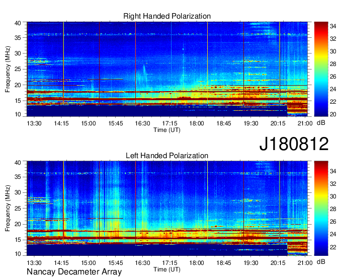
Task: Click the 18:00 tick on Left Handed plot
Action: click(x=197, y=263)
